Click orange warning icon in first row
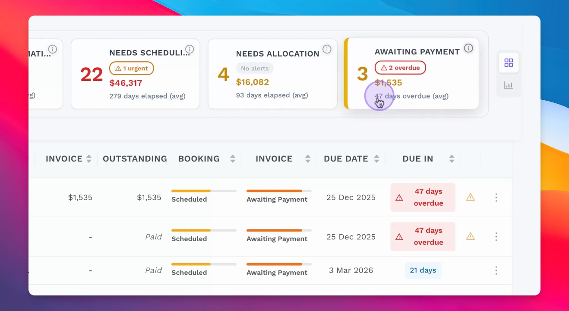 coord(471,197)
